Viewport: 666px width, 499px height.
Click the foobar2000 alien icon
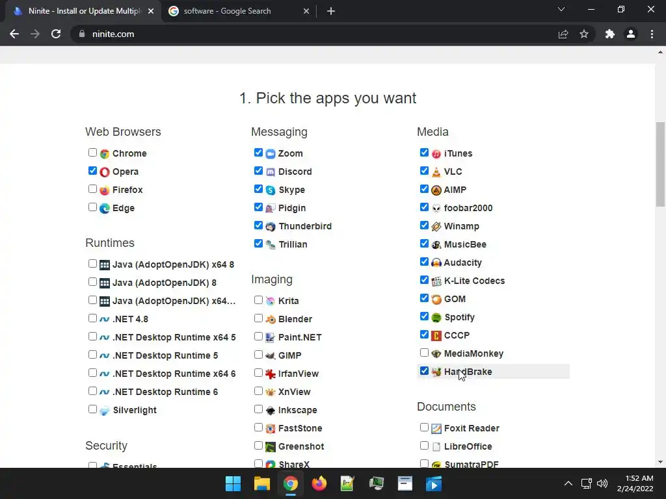coord(436,209)
